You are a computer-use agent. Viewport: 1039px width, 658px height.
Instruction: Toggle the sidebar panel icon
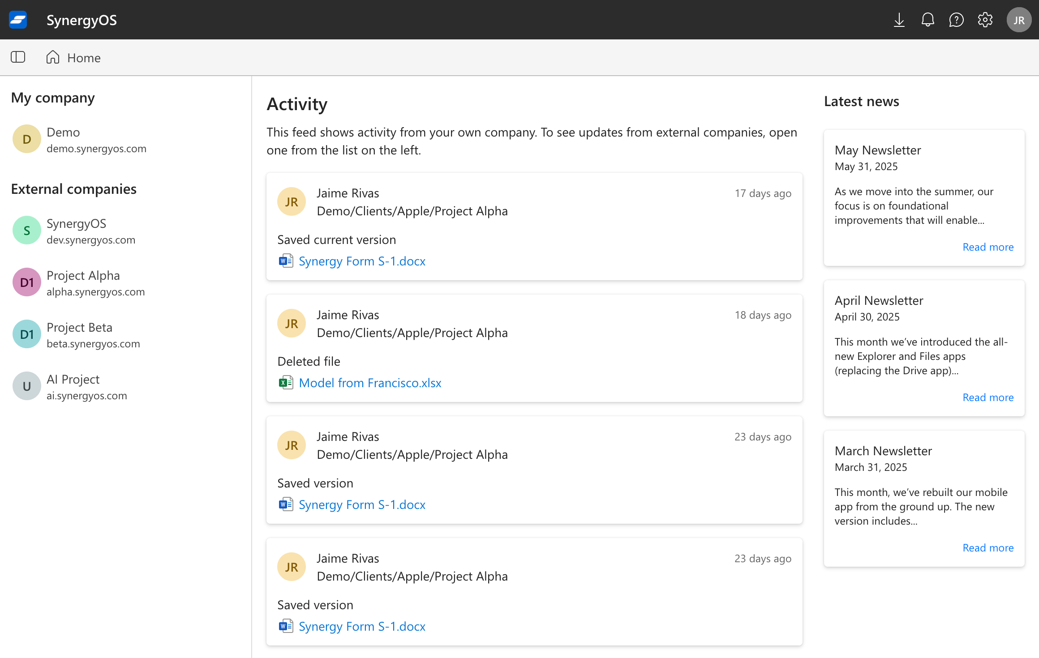pyautogui.click(x=18, y=57)
